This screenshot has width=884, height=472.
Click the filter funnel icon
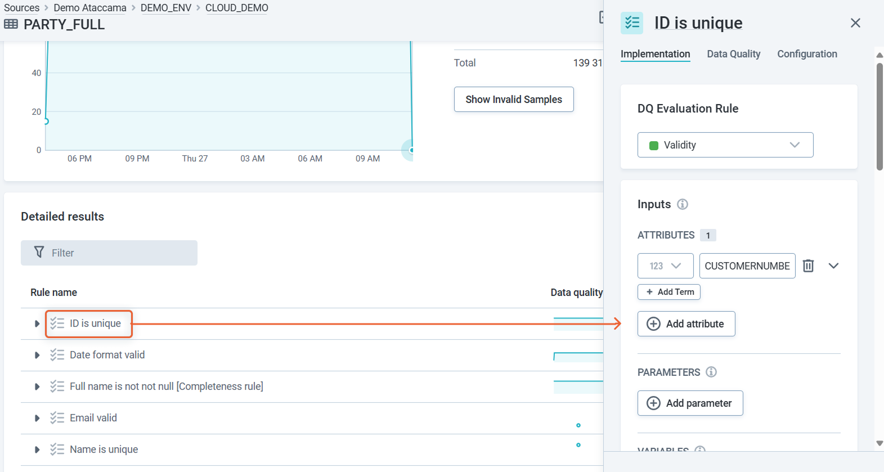point(39,252)
